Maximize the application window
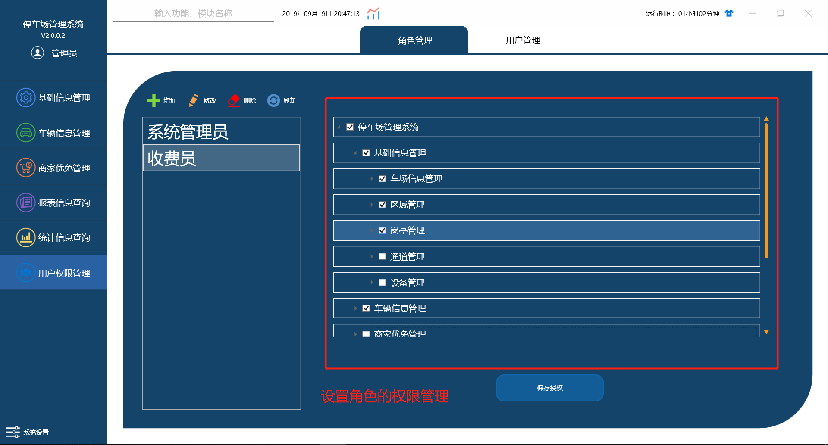Screen dimensions: 828x445 [x=780, y=13]
